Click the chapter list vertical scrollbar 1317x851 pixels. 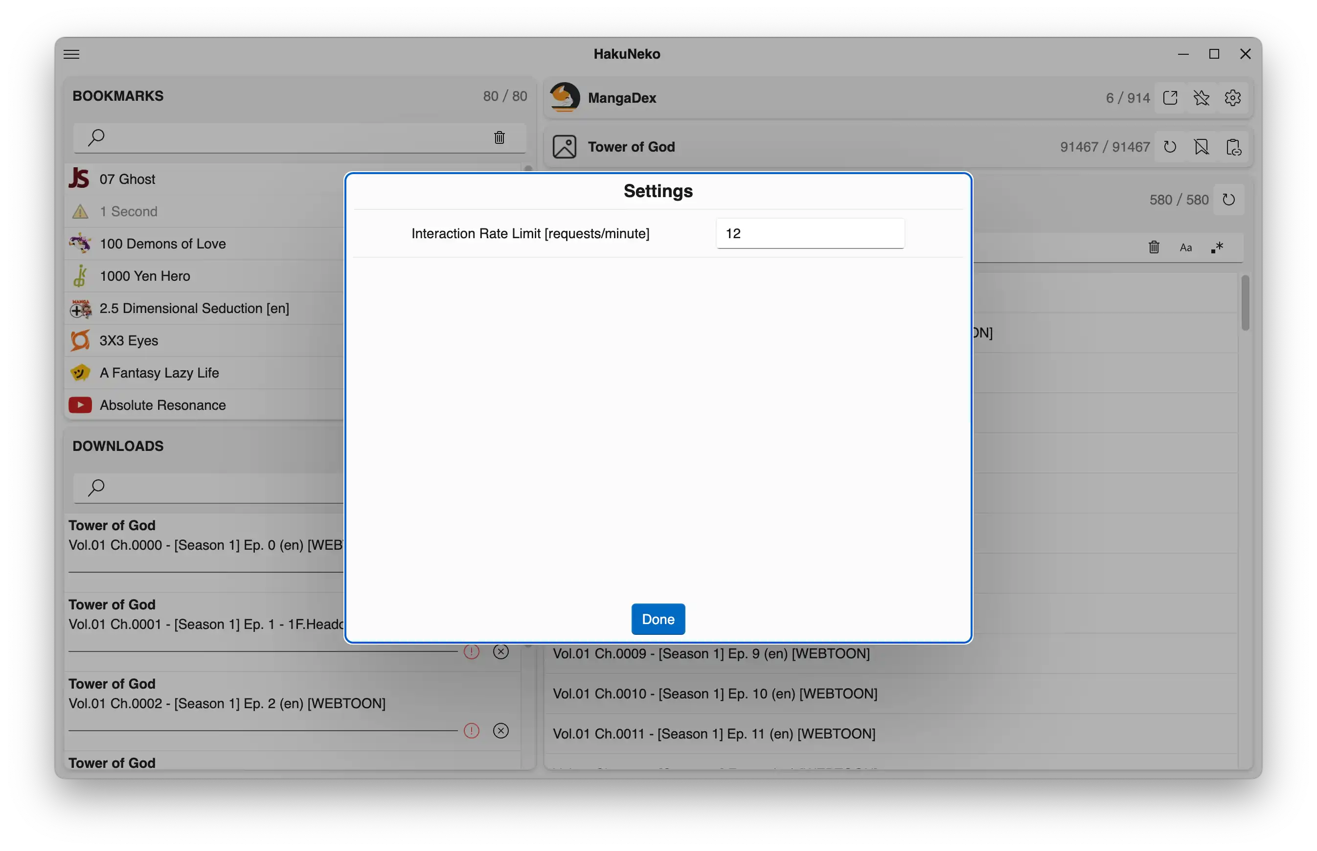click(1245, 303)
